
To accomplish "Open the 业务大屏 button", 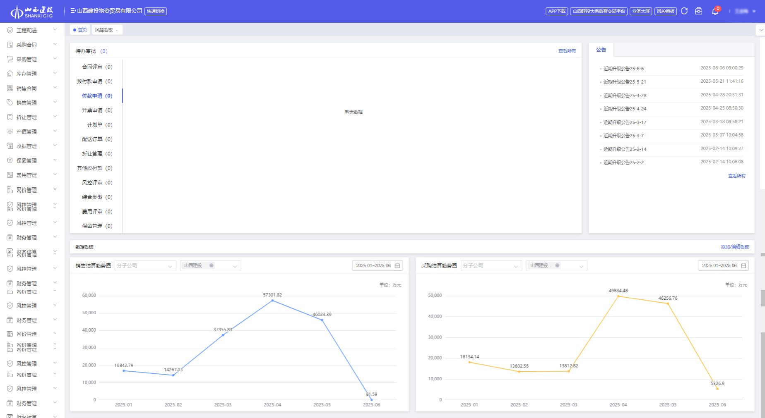I will [641, 11].
